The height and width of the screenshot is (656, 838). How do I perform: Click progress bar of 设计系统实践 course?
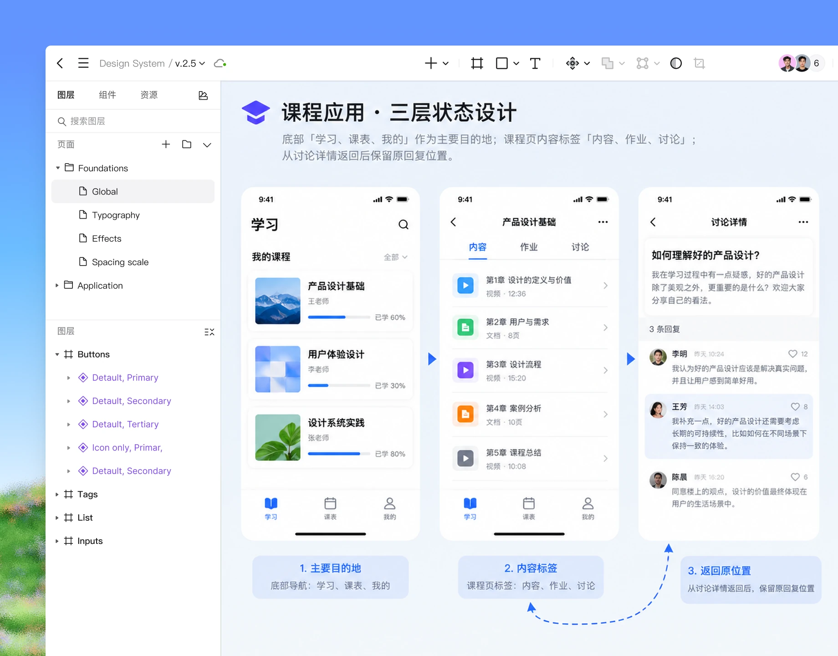[339, 454]
